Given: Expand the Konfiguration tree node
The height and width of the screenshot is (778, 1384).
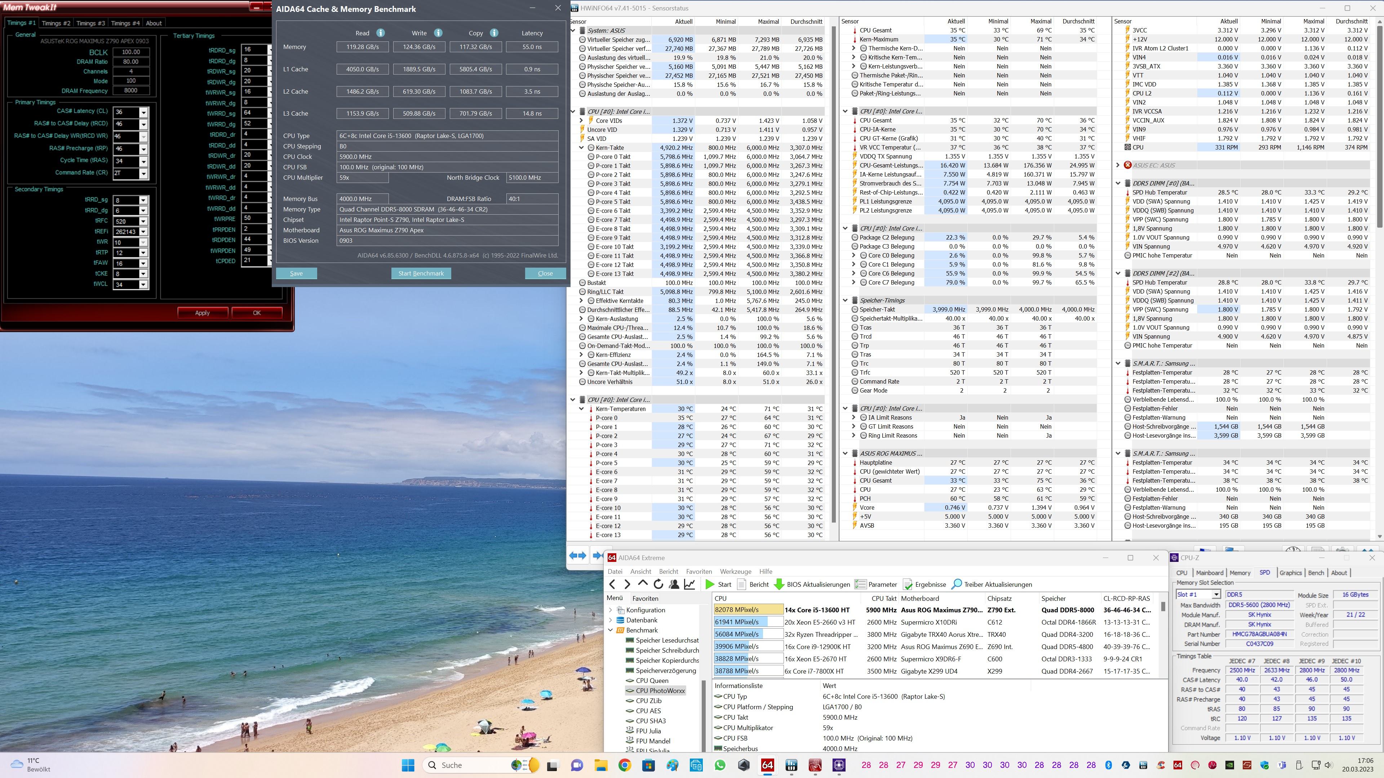Looking at the screenshot, I should click(611, 610).
